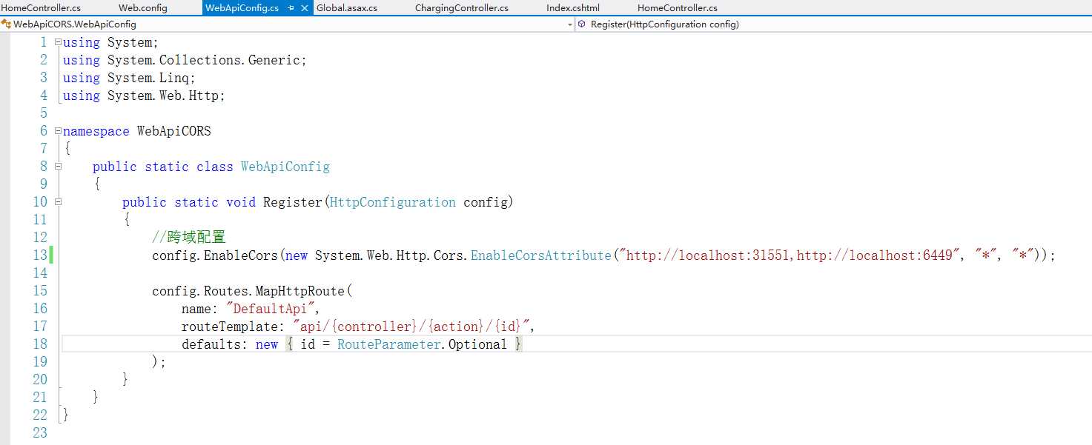Pin the WebApiConfig.cs tab
The width and height of the screenshot is (1092, 445).
(x=291, y=8)
